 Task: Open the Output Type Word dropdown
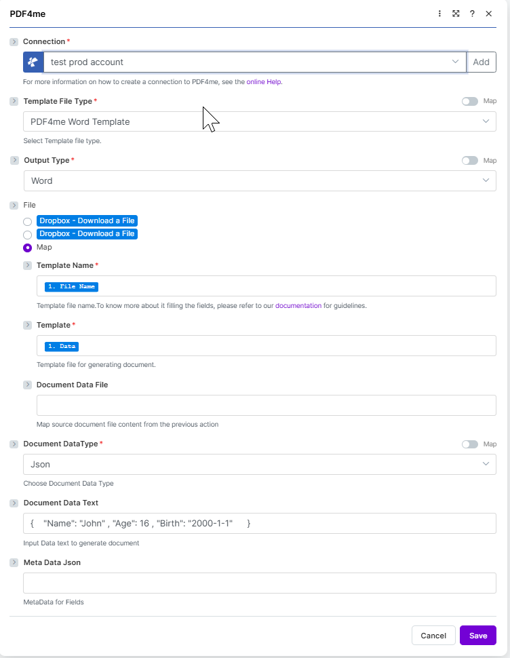coord(260,181)
